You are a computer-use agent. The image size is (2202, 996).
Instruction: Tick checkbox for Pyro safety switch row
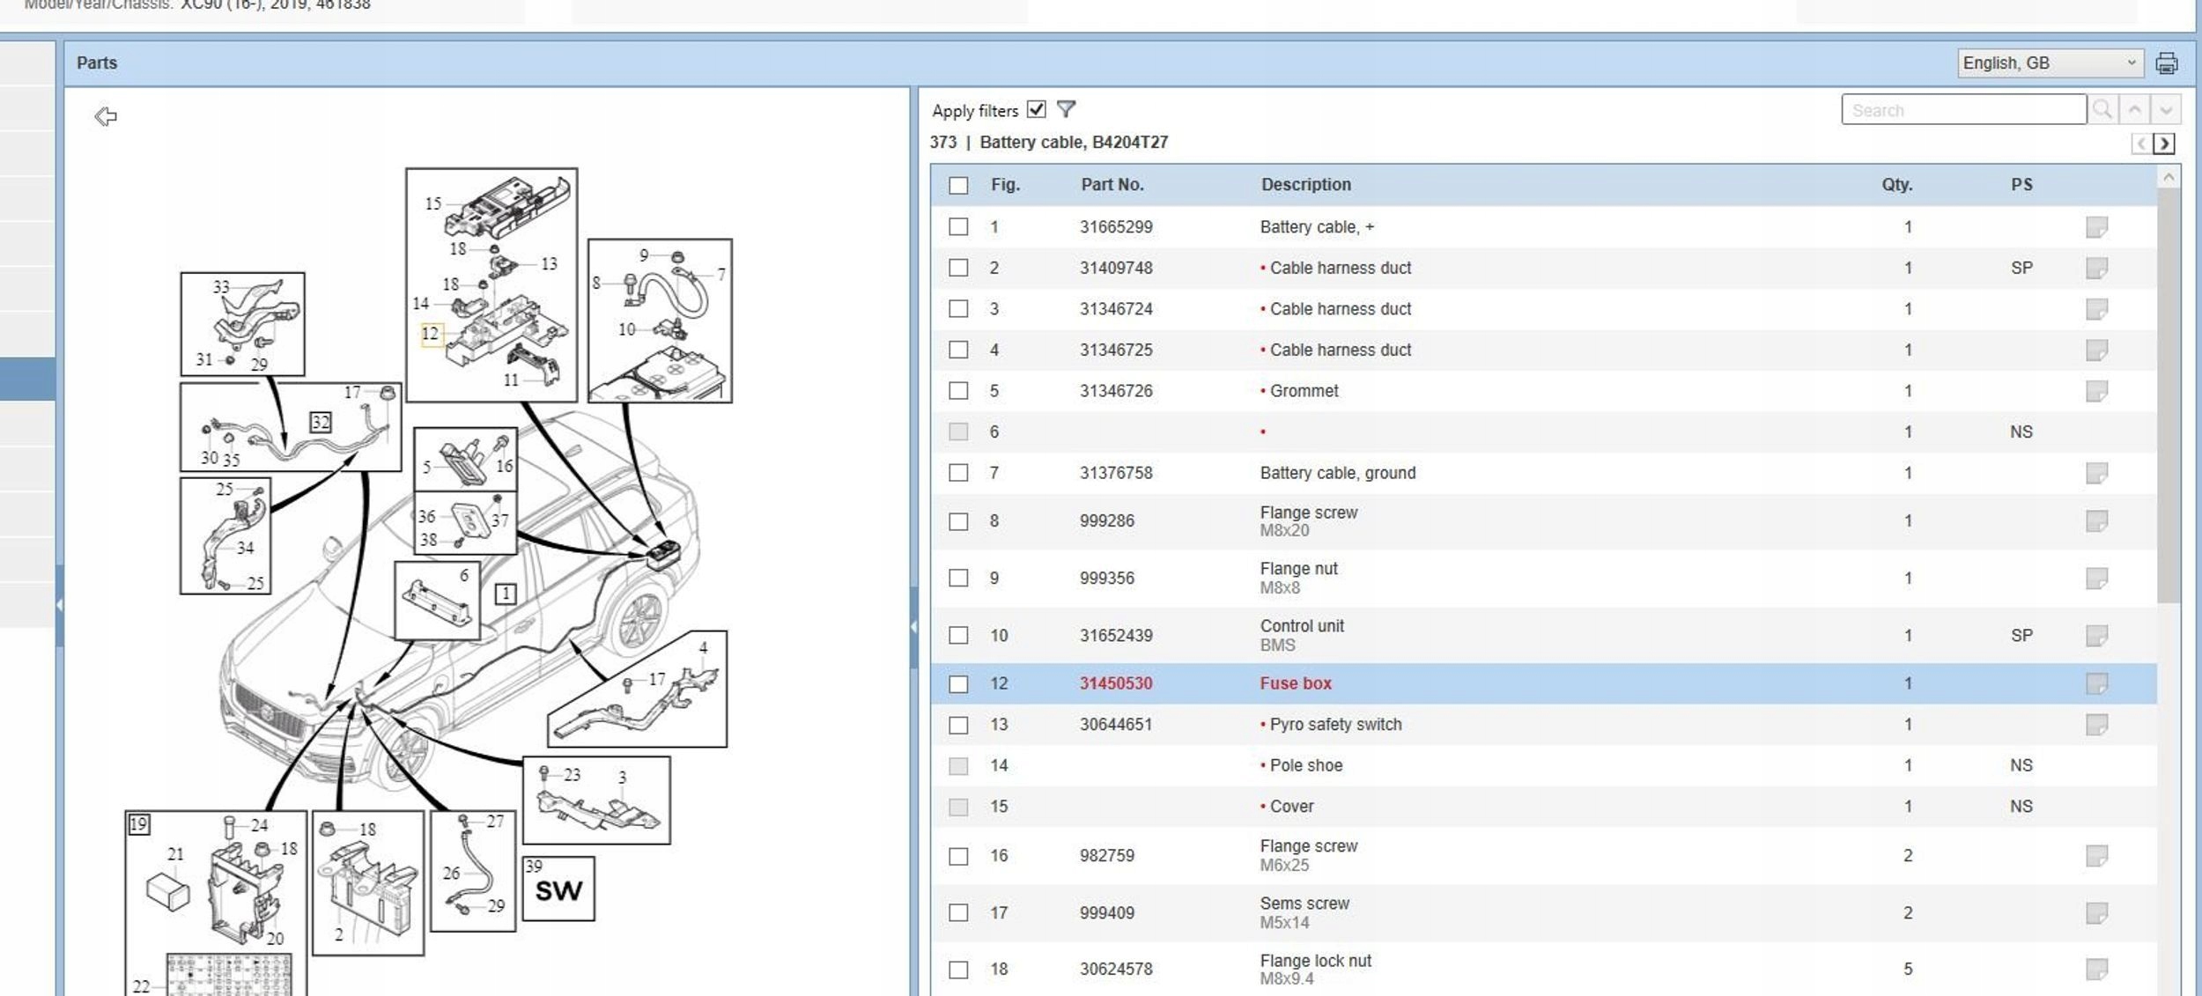coord(958,725)
